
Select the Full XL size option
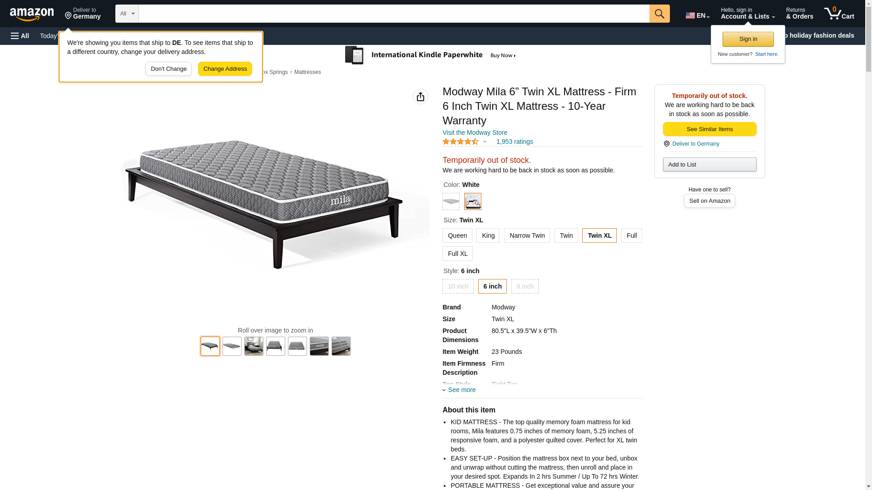[x=457, y=254]
